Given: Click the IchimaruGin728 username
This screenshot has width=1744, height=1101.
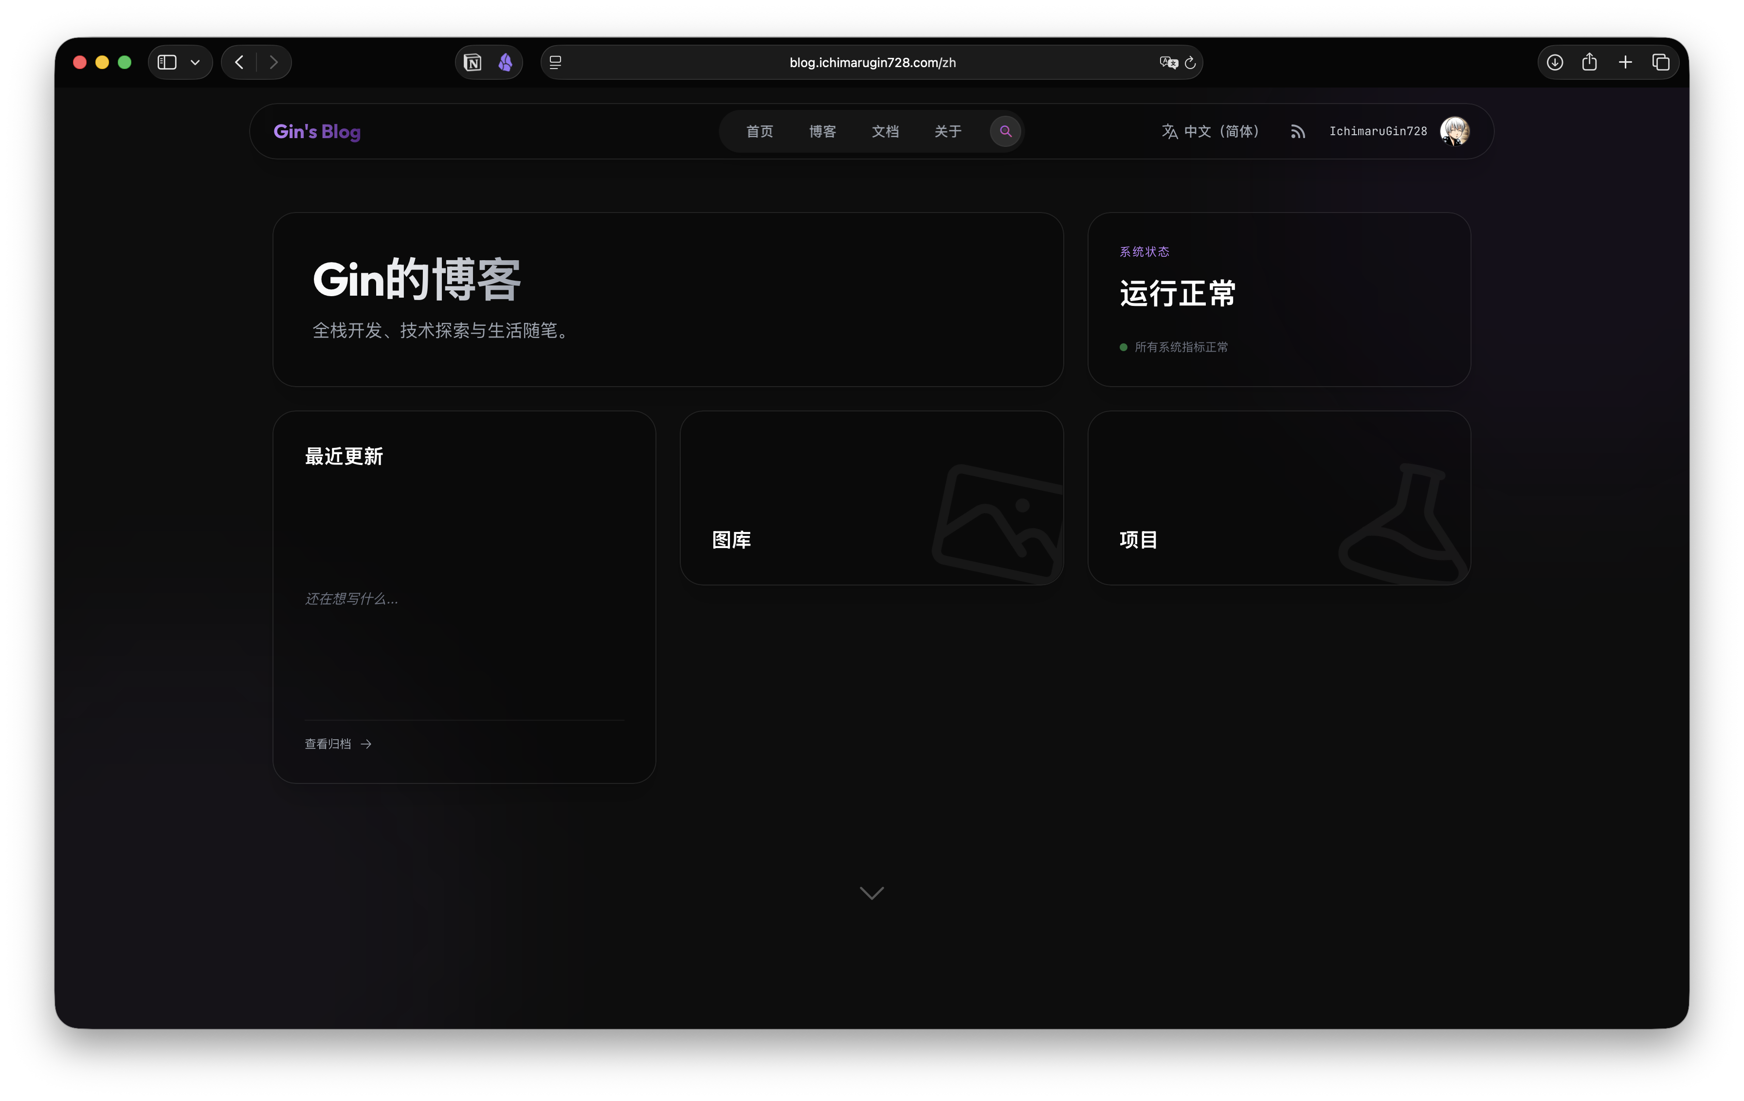Looking at the screenshot, I should click(1378, 131).
